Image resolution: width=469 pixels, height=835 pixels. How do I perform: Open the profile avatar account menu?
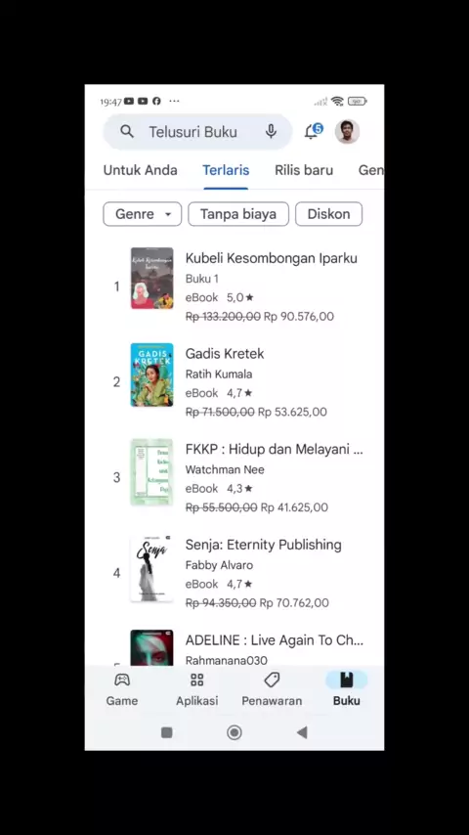(347, 132)
